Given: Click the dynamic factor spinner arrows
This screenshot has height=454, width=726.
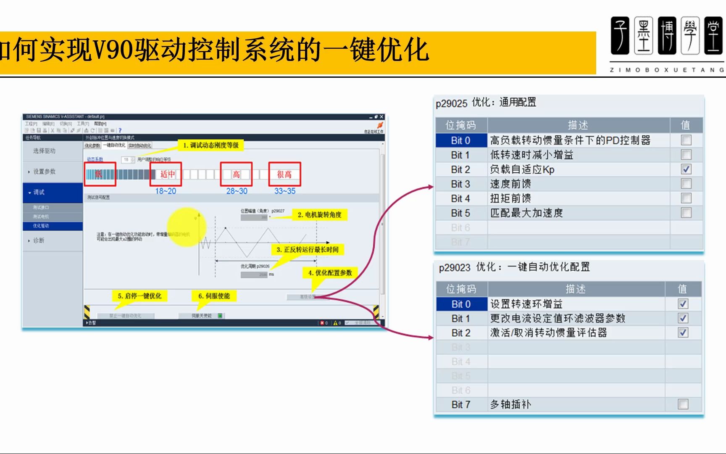Looking at the screenshot, I should tap(133, 160).
